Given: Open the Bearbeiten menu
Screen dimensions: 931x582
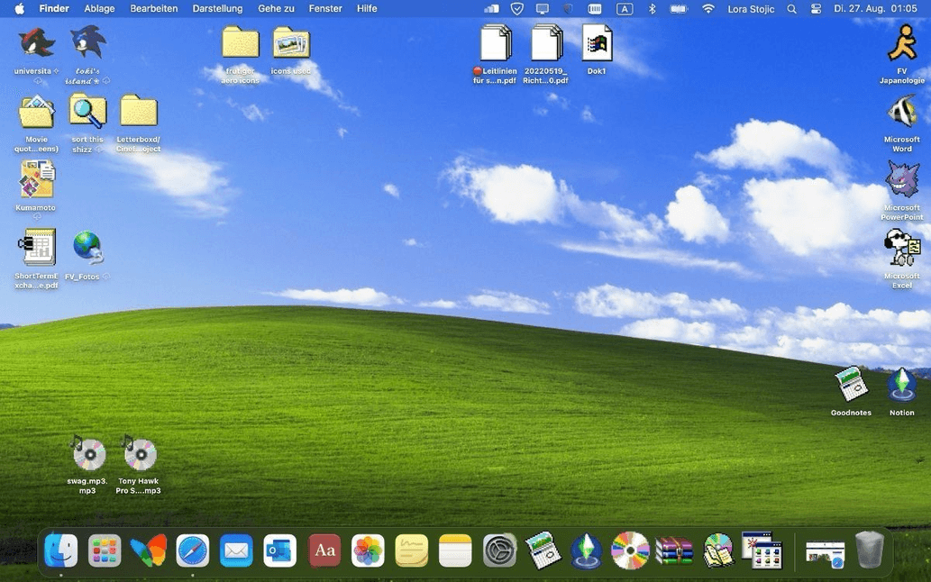Looking at the screenshot, I should coord(154,9).
